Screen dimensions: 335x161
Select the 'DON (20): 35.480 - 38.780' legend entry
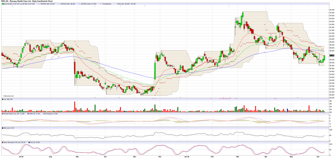point(127,4)
